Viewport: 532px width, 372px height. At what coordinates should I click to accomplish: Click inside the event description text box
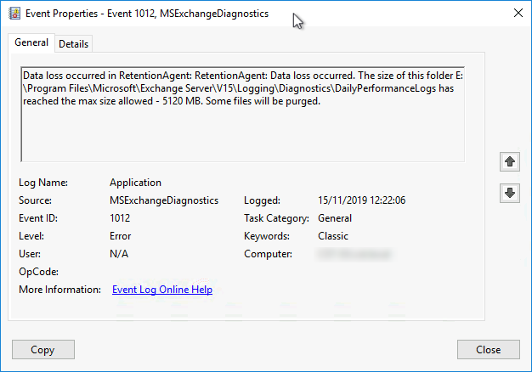242,115
